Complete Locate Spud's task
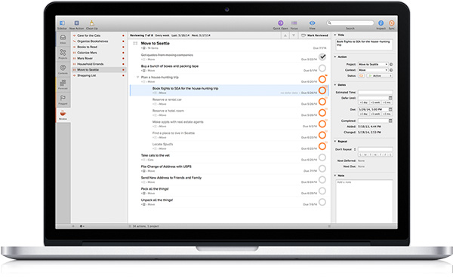This screenshot has width=453, height=278. point(322,146)
